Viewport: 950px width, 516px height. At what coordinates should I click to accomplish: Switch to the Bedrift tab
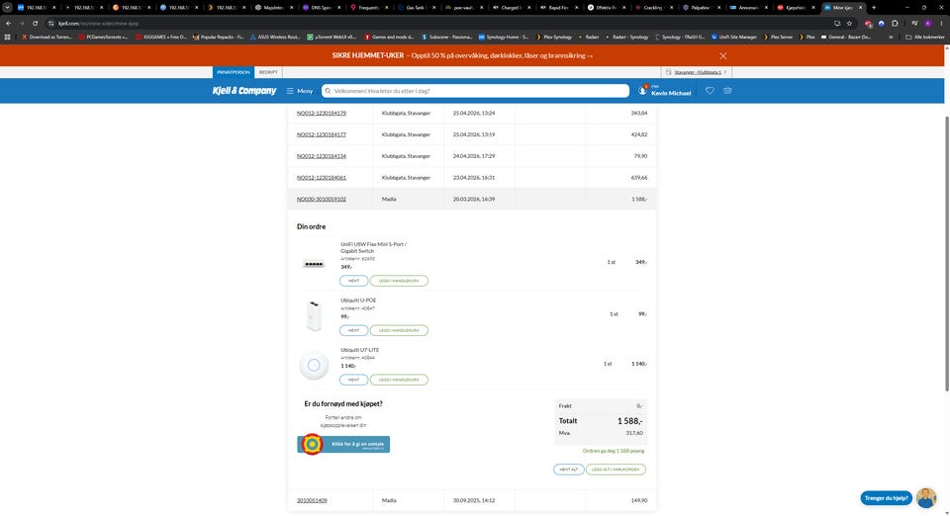point(268,72)
